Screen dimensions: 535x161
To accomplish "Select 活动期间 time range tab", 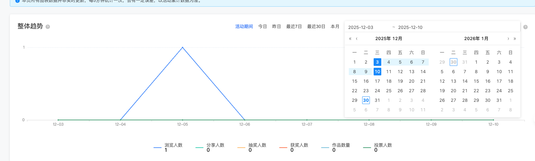I will tap(244, 26).
